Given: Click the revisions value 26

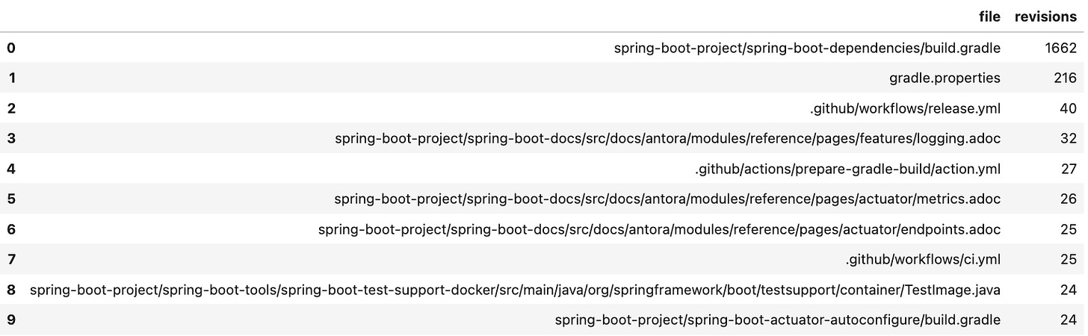Looking at the screenshot, I should tap(1069, 199).
